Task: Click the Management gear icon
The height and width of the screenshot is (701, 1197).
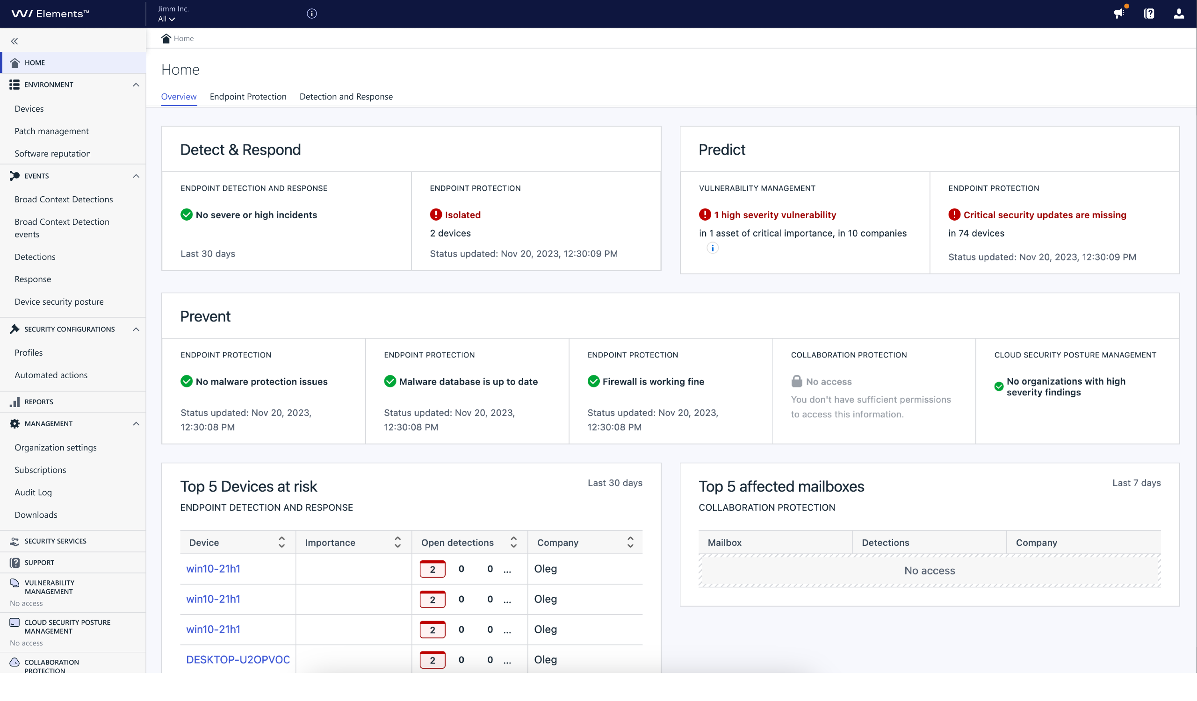Action: click(x=14, y=424)
